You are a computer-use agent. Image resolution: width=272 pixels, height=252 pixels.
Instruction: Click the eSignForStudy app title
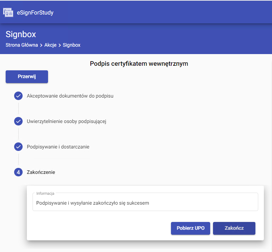(x=35, y=13)
